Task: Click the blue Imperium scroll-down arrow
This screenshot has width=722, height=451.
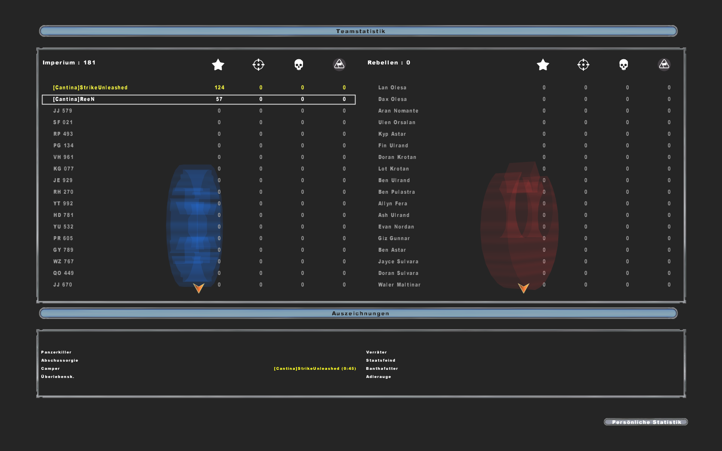Action: click(x=199, y=288)
